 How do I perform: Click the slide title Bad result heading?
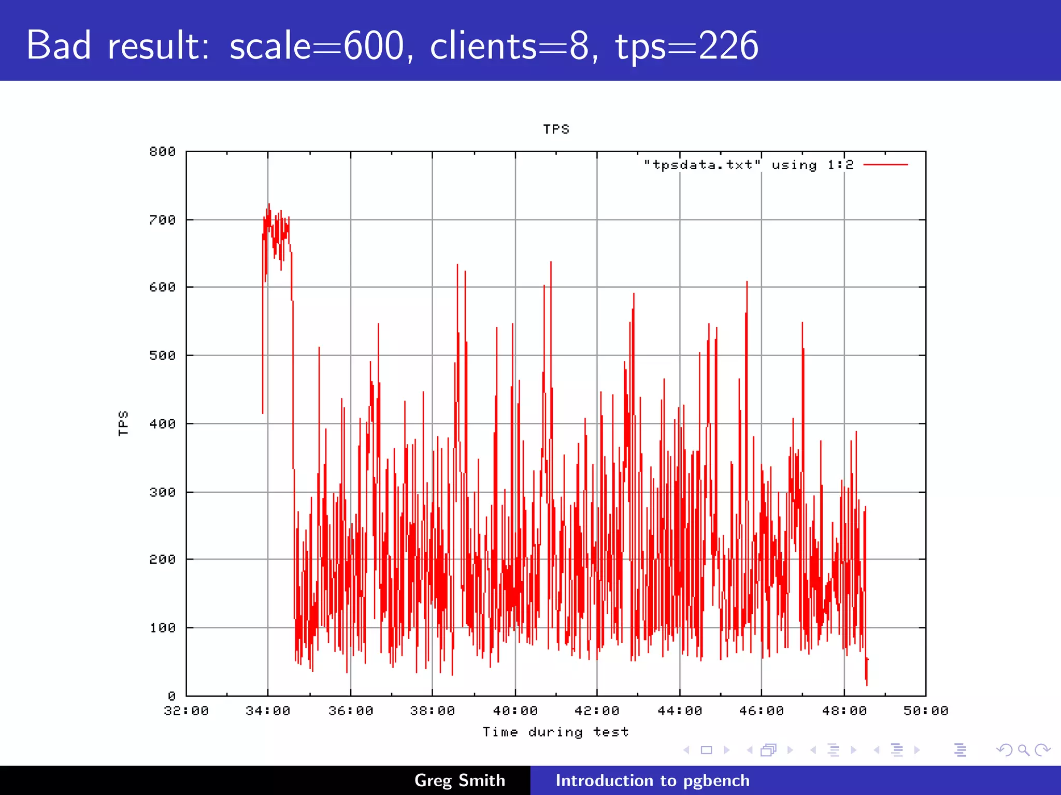point(392,46)
